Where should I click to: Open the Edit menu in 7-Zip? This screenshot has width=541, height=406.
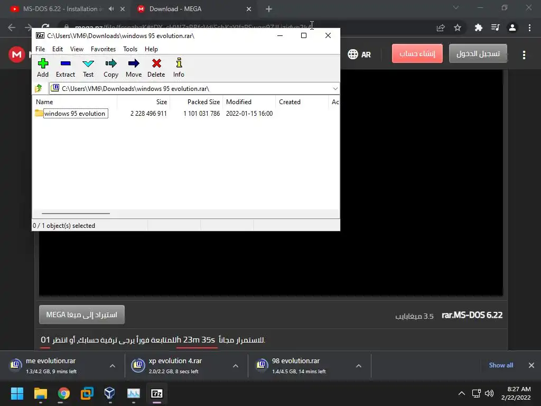(57, 49)
